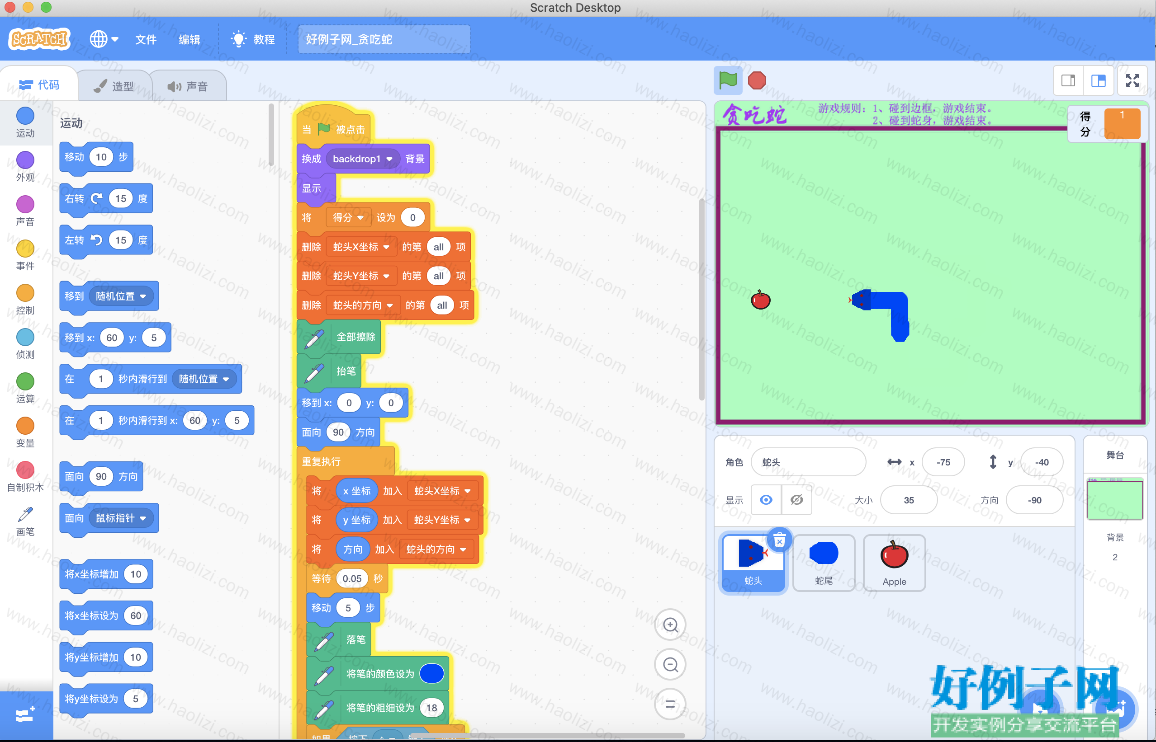This screenshot has width=1156, height=742.
Task: Delete the 蛇头 sprite with trash icon
Action: [x=779, y=540]
